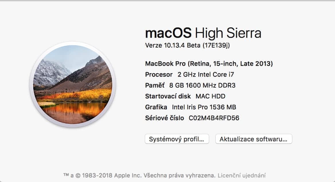The height and width of the screenshot is (182, 335).
Task: Click the Intel Iris Pro 1536 MB value
Action: click(x=204, y=107)
